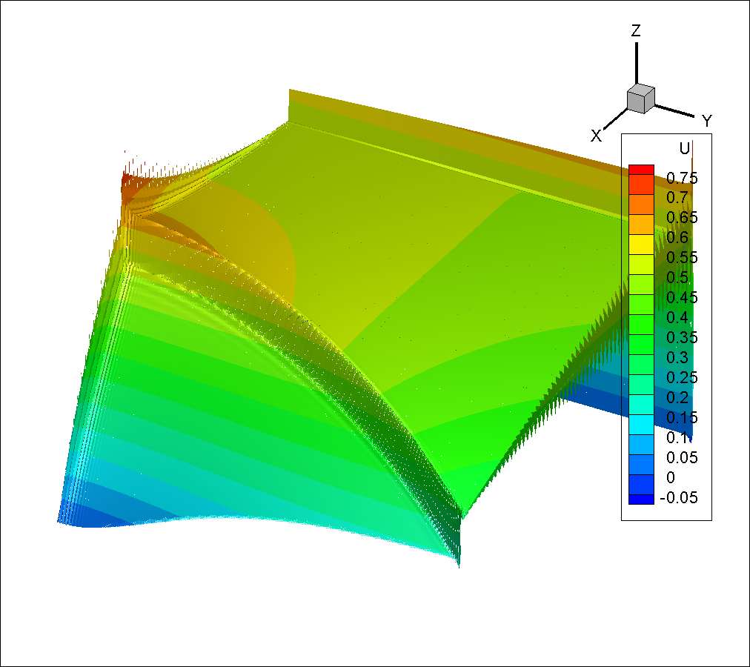750x667 pixels.
Task: Click the legend title U
Action: (x=685, y=148)
